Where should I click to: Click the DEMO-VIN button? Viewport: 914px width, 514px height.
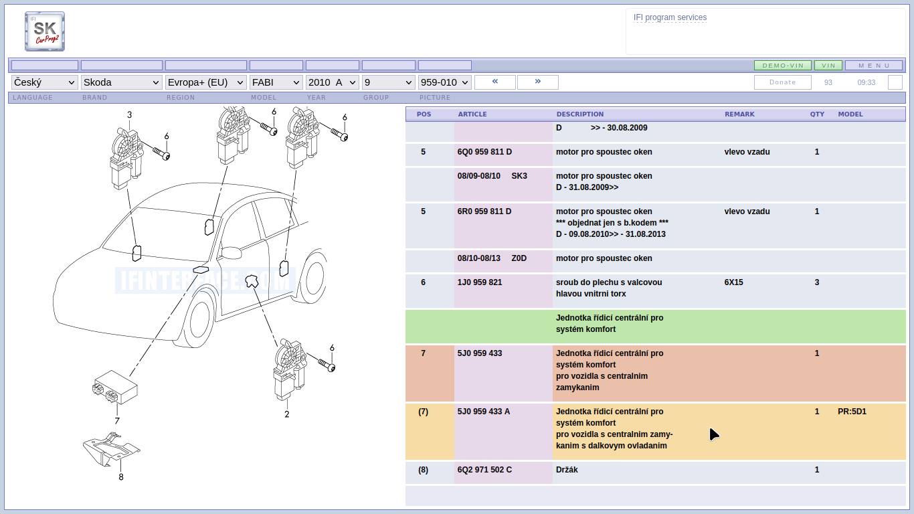coord(783,66)
